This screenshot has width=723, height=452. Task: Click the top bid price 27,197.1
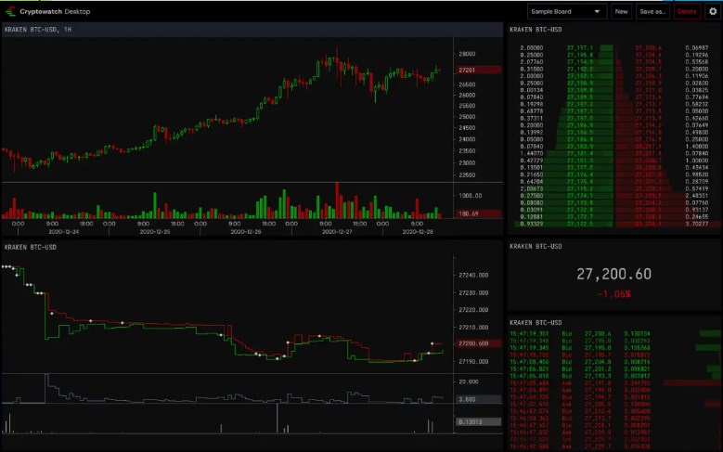pos(580,48)
